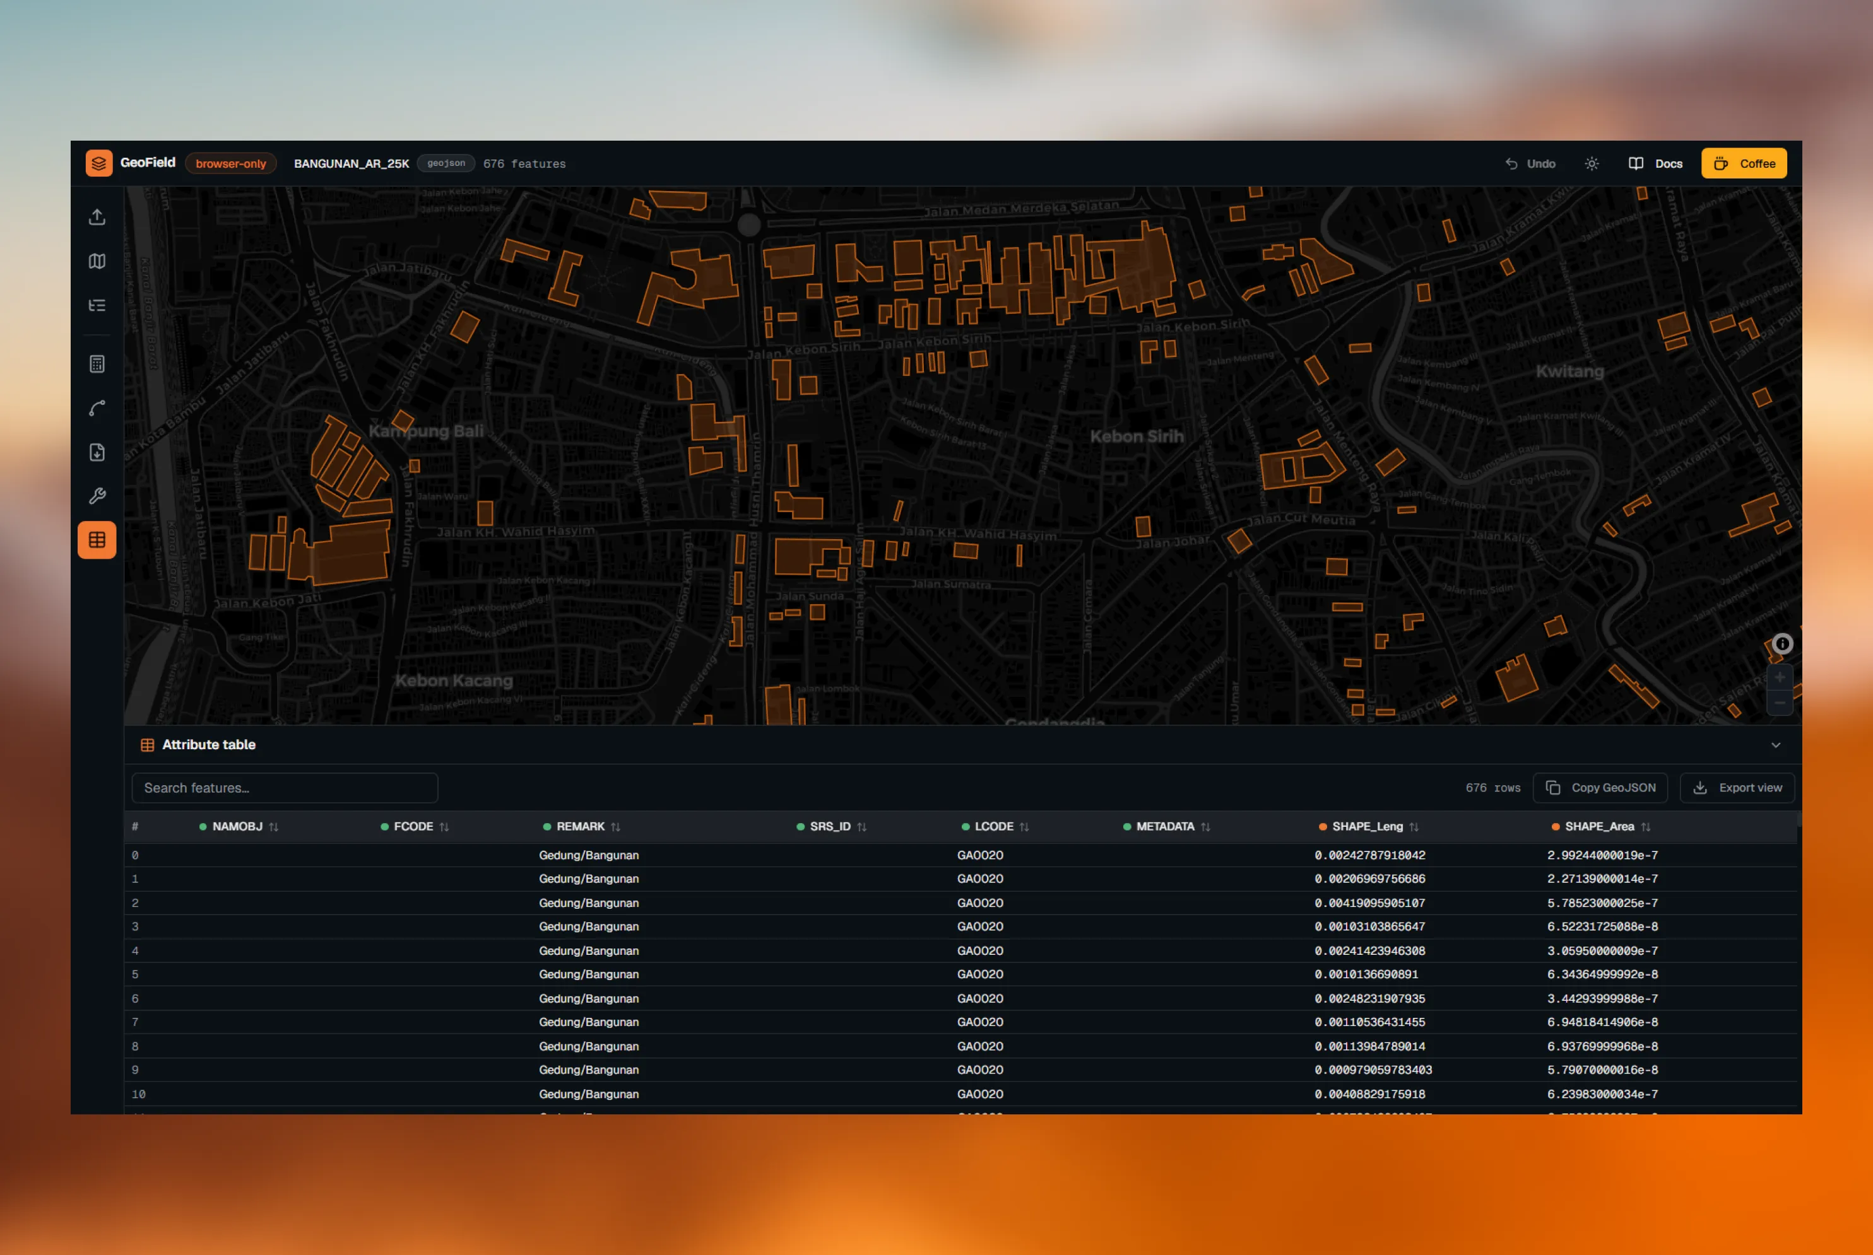The height and width of the screenshot is (1255, 1873).
Task: Collapse the Attribute table panel chevron
Action: pos(1775,745)
